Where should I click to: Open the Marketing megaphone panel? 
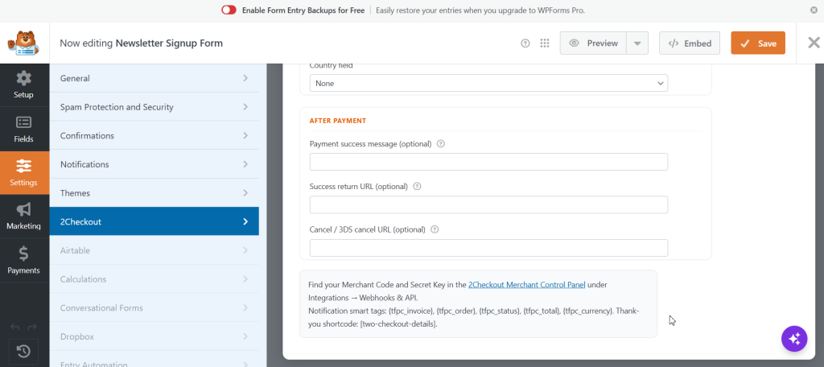point(23,216)
